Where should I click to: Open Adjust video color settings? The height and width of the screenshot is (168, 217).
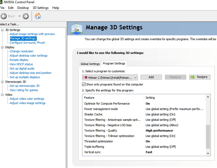coord(27,99)
